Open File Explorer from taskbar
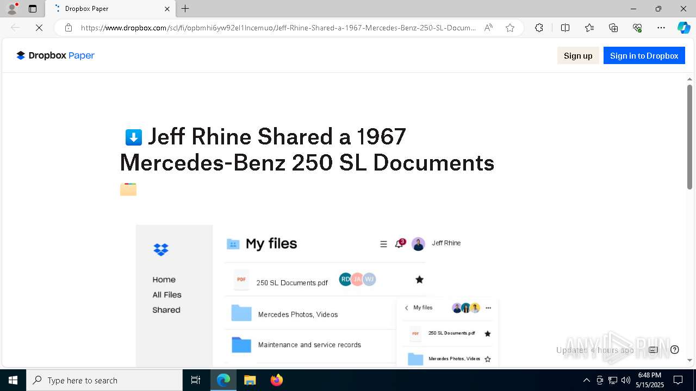The image size is (696, 391). 250,380
